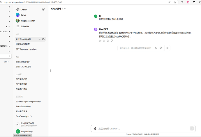Regenerate the ChatGPT response

click(108, 41)
